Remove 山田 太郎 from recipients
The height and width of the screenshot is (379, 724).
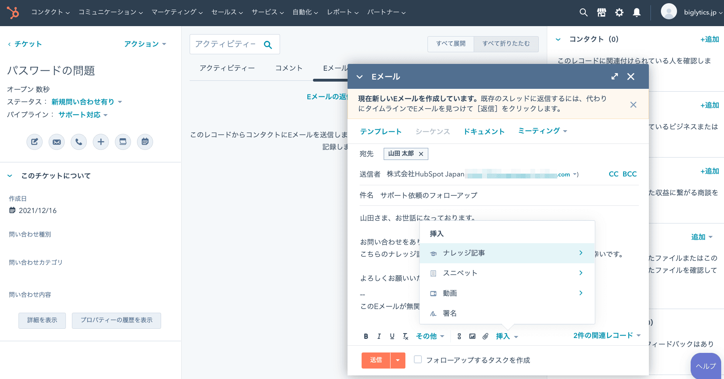pos(421,154)
